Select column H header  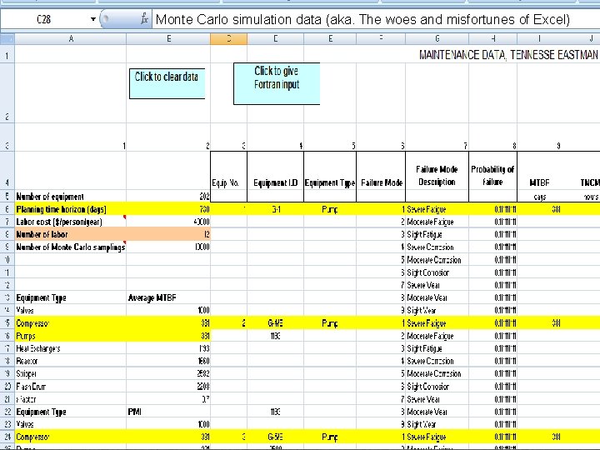point(492,38)
